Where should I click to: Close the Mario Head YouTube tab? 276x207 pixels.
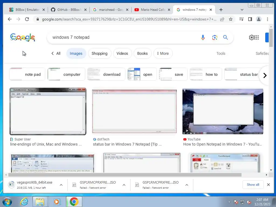coord(169,10)
